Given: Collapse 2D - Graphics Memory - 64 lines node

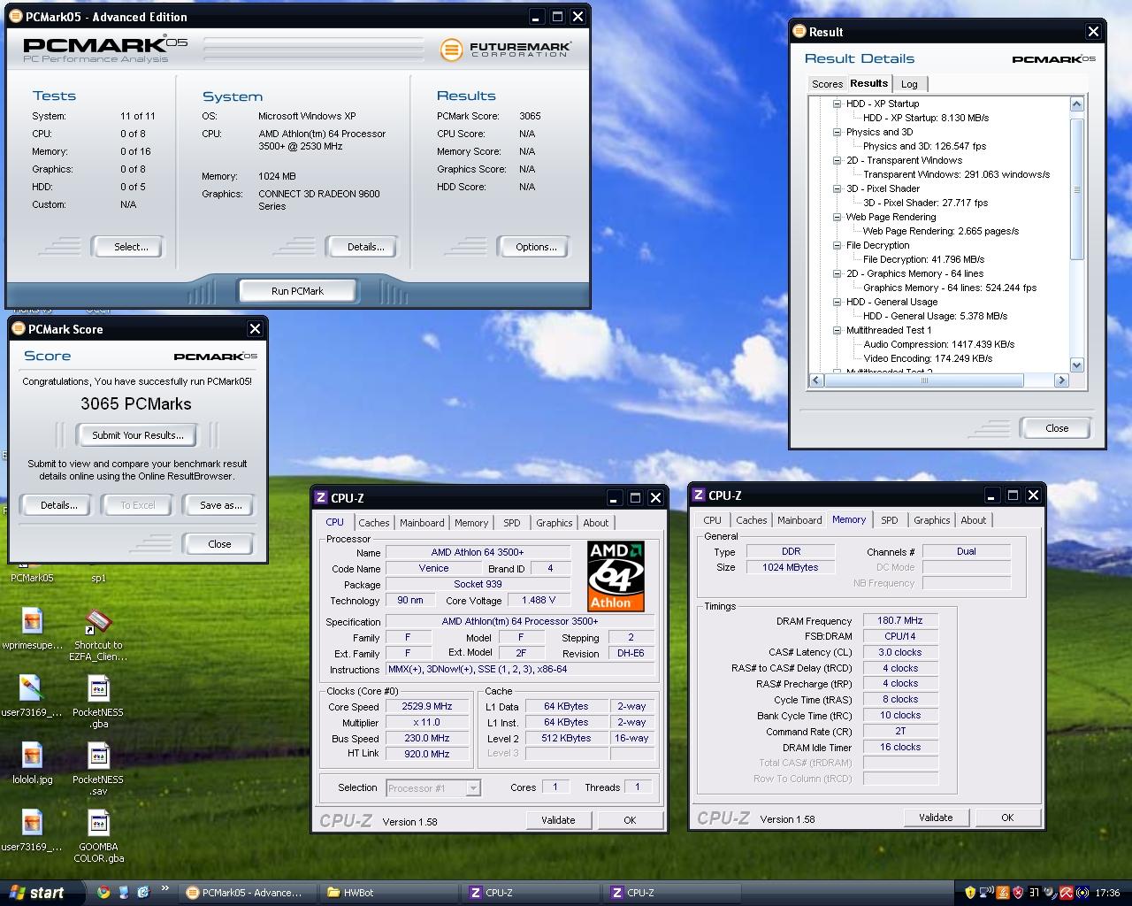Looking at the screenshot, I should (x=837, y=273).
